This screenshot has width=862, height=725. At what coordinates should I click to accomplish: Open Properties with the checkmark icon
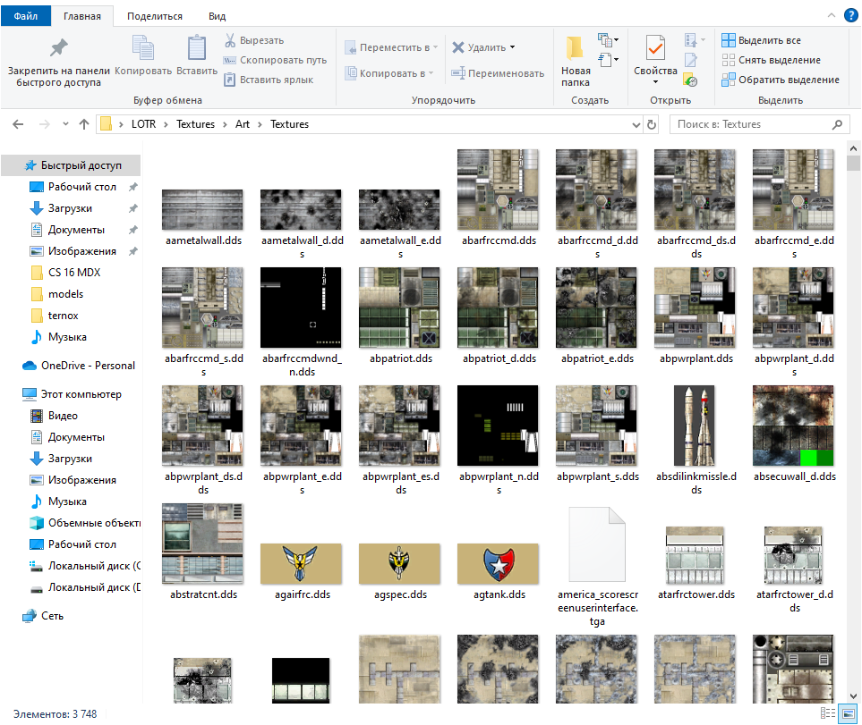(x=655, y=48)
